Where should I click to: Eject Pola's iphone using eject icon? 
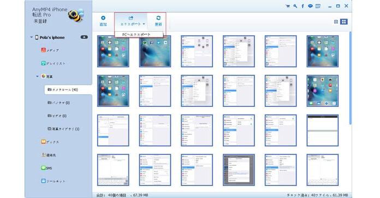click(x=84, y=37)
